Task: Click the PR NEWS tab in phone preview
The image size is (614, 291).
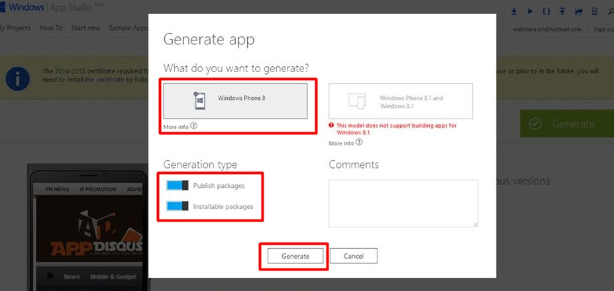Action: (57, 189)
